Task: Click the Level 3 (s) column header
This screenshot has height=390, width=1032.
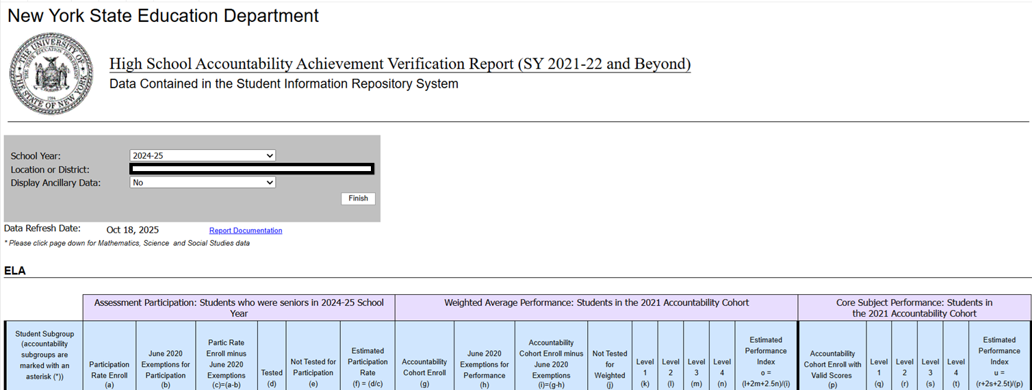Action: pyautogui.click(x=930, y=356)
